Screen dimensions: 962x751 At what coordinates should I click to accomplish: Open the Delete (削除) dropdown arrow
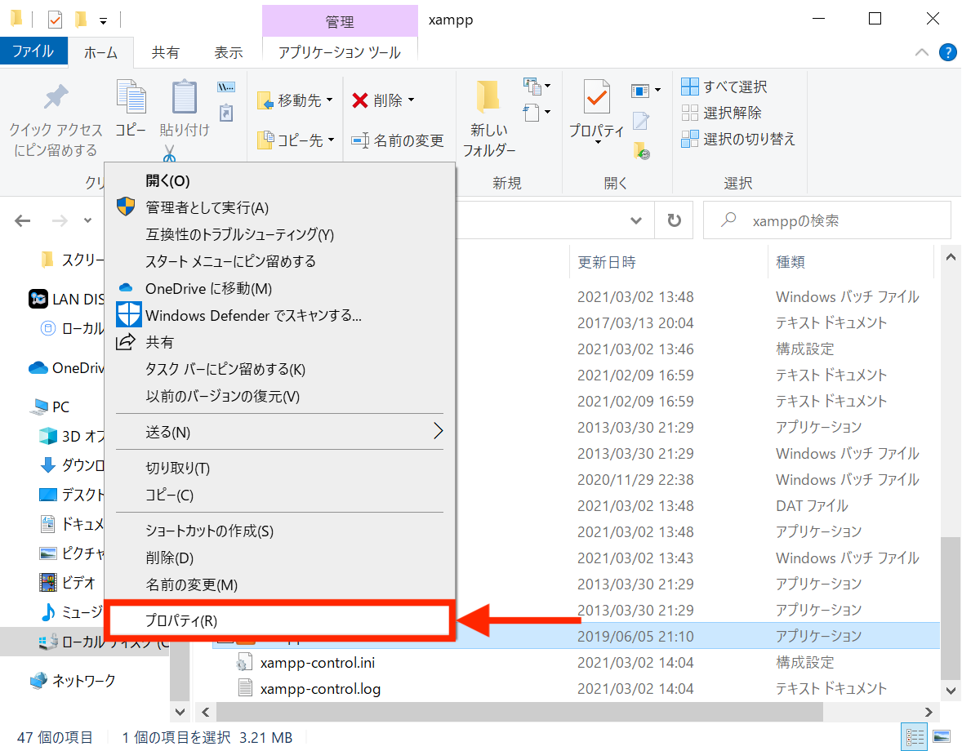[411, 100]
